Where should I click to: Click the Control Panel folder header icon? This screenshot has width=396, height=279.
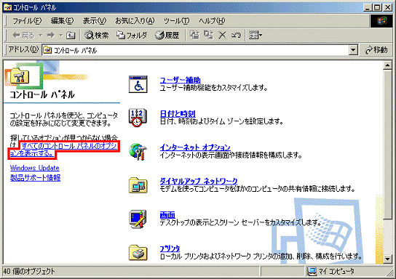[x=20, y=76]
